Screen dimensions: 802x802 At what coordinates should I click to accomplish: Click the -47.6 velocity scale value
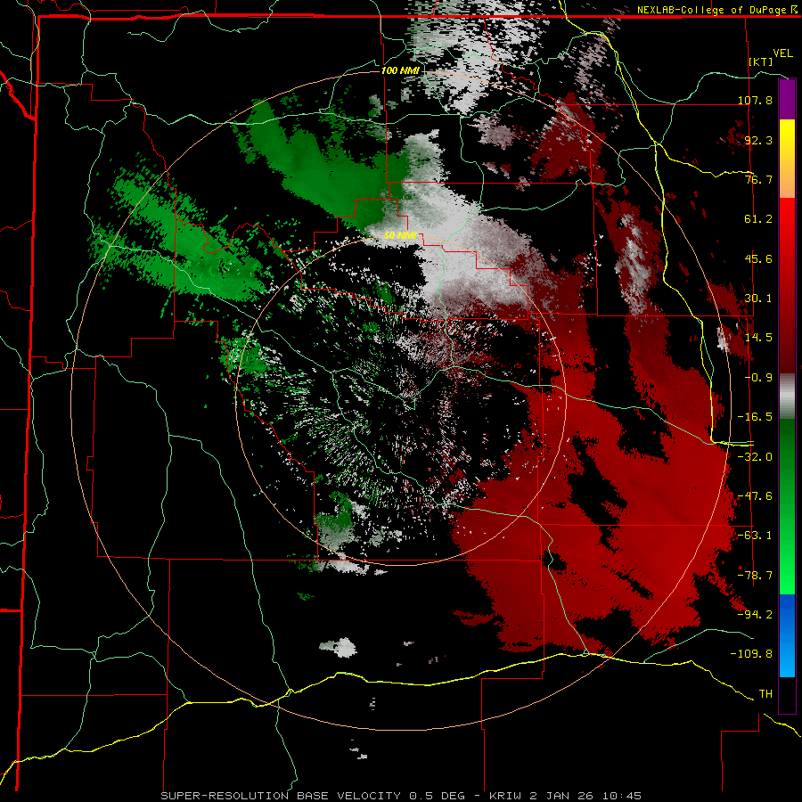point(755,495)
